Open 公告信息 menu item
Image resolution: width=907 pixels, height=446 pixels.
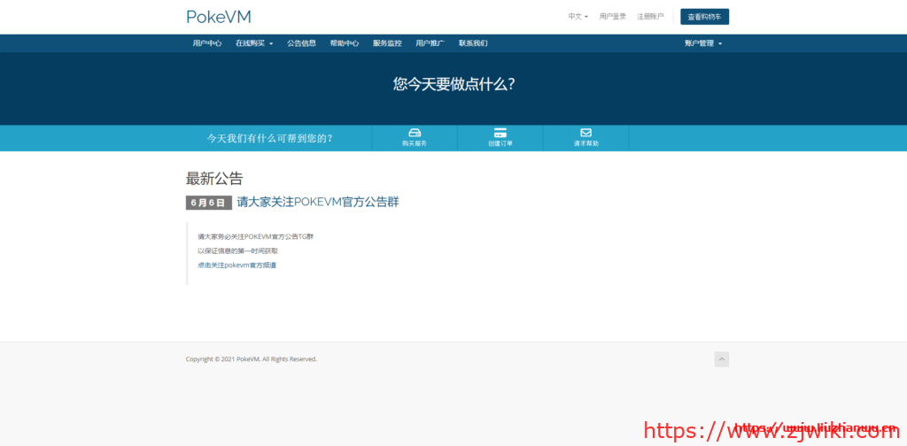pos(301,43)
